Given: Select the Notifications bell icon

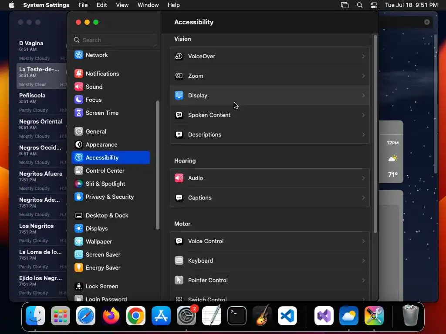Looking at the screenshot, I should point(79,73).
